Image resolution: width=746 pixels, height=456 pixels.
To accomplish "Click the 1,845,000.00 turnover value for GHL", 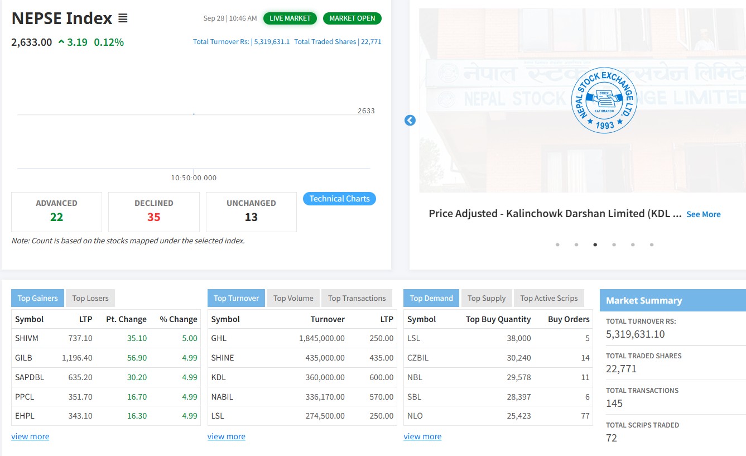I will (x=322, y=338).
